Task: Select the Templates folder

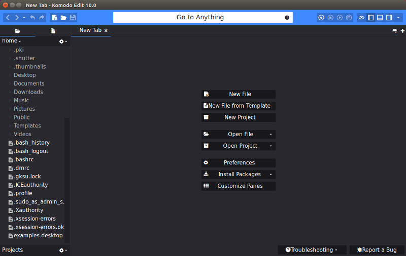Action: [27, 125]
